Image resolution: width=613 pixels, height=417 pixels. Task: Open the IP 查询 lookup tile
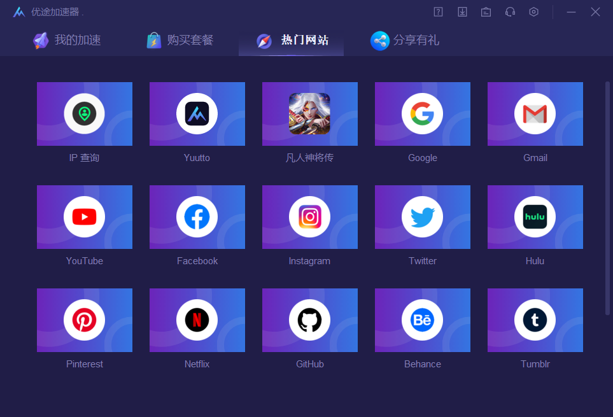coord(85,114)
